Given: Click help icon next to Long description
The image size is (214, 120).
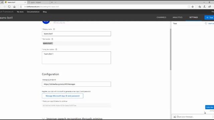Looking at the screenshot, I should click(x=56, y=49).
